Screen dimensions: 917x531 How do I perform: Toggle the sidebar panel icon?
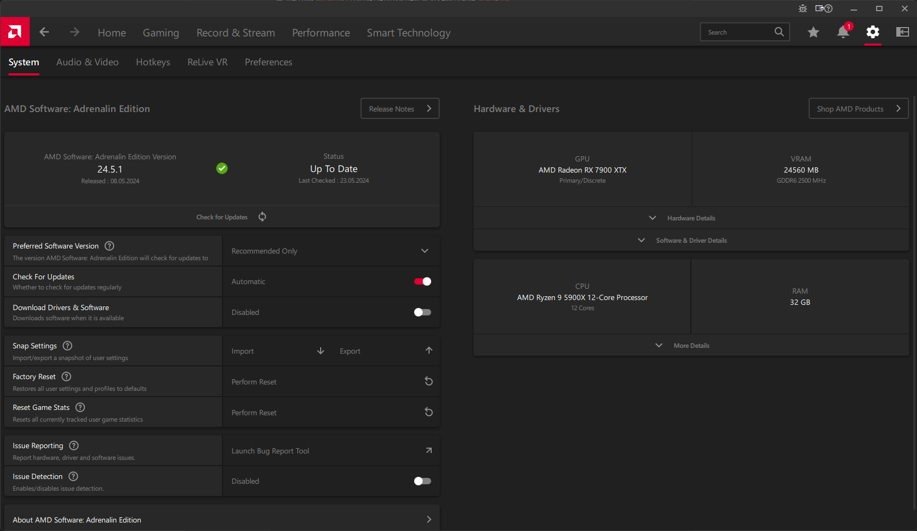903,32
